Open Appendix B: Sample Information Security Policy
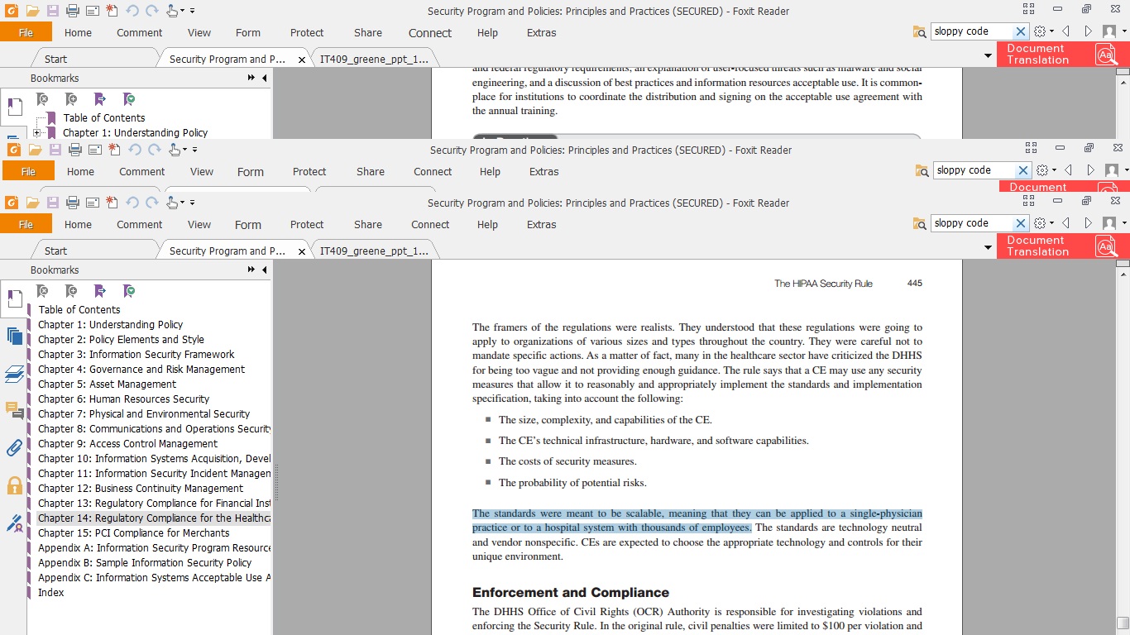Screen dimensions: 1130x635 (x=144, y=563)
